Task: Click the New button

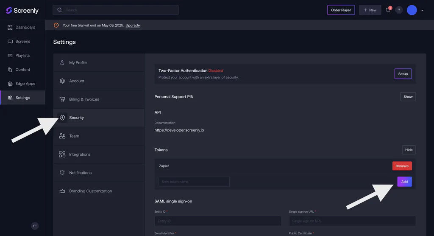Action: [370, 10]
